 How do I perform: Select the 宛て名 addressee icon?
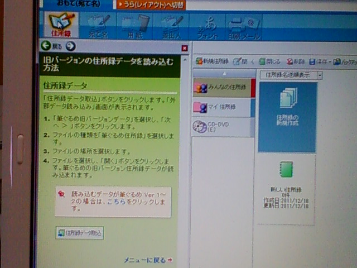[x=98, y=26]
